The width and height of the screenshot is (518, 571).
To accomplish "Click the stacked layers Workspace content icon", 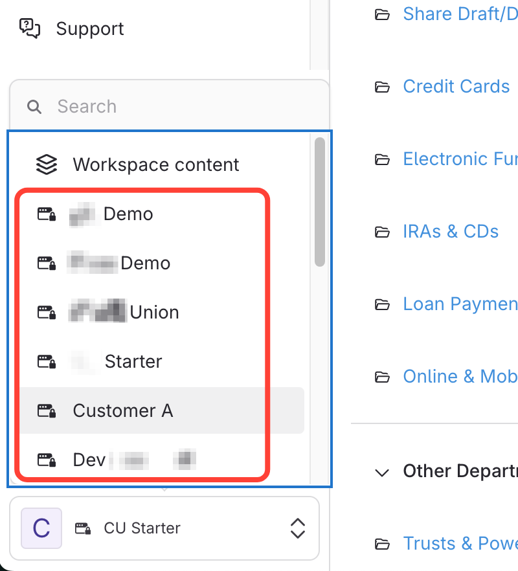I will 46,164.
